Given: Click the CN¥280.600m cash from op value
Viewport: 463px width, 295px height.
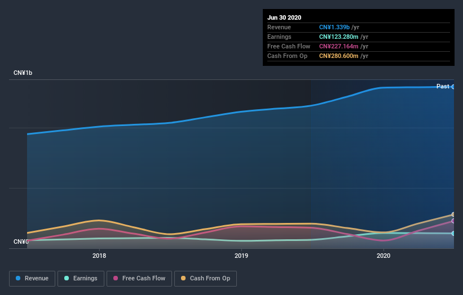Looking at the screenshot, I should 339,56.
